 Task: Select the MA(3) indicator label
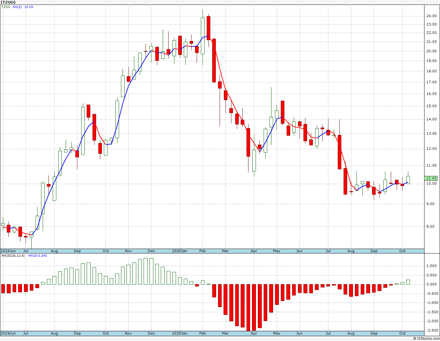(x=17, y=7)
